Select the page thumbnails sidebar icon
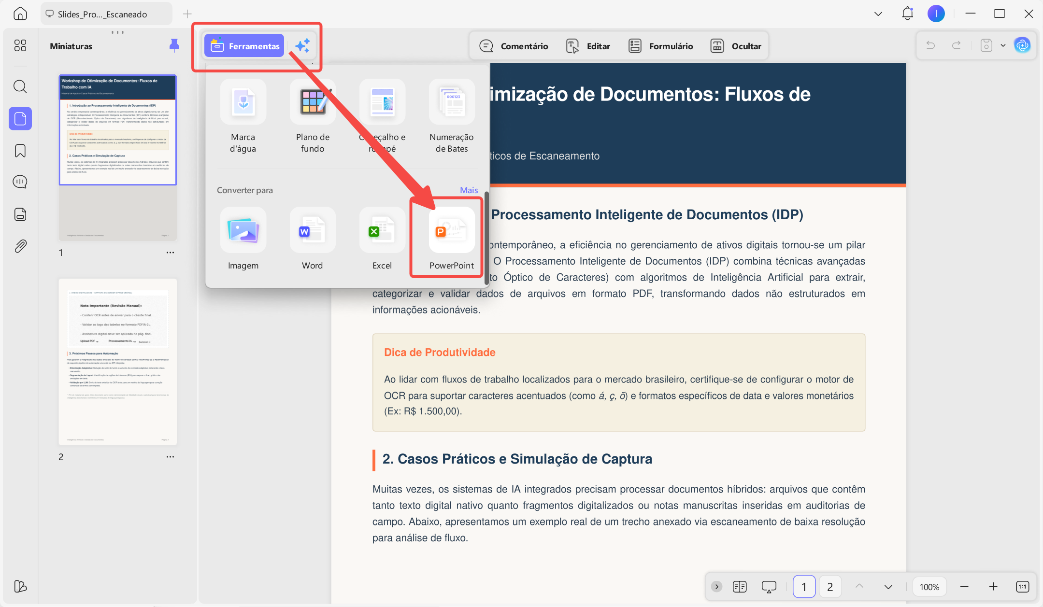Viewport: 1043px width, 607px height. click(20, 119)
